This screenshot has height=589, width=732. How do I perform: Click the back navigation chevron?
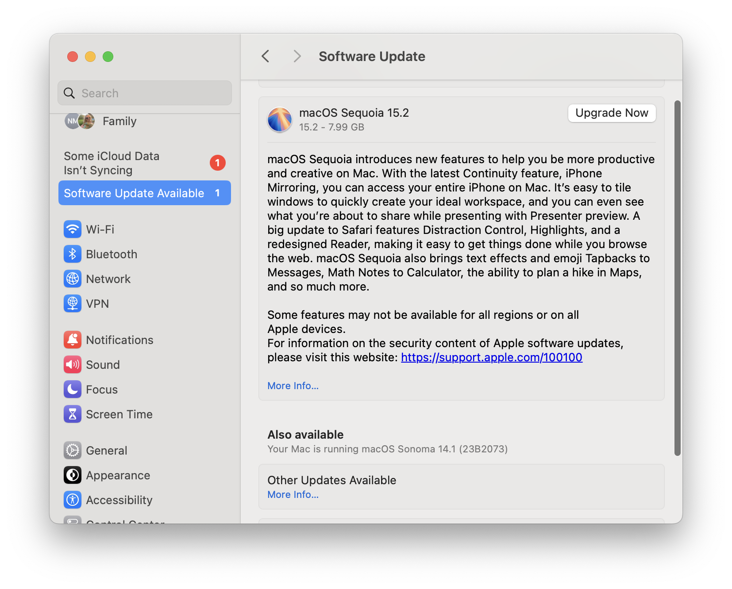pyautogui.click(x=265, y=56)
